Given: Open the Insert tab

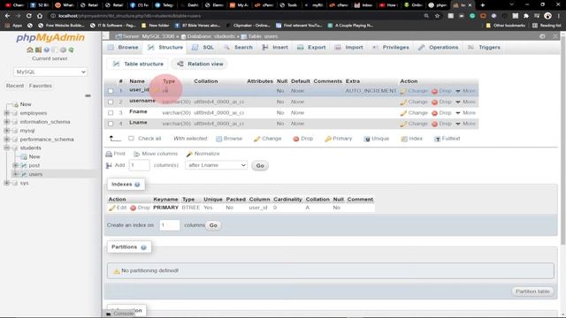Looking at the screenshot, I should coord(275,48).
